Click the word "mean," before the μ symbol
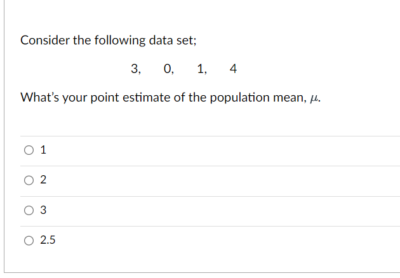This screenshot has height=278, width=400. coord(290,98)
